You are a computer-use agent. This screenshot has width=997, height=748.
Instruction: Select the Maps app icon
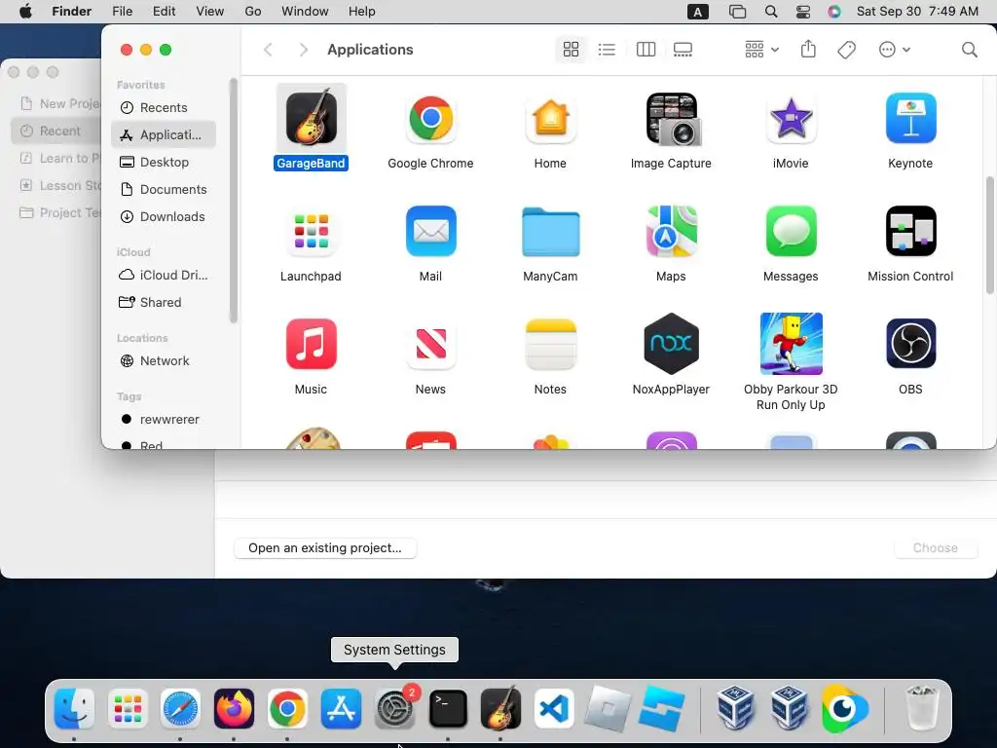(671, 232)
